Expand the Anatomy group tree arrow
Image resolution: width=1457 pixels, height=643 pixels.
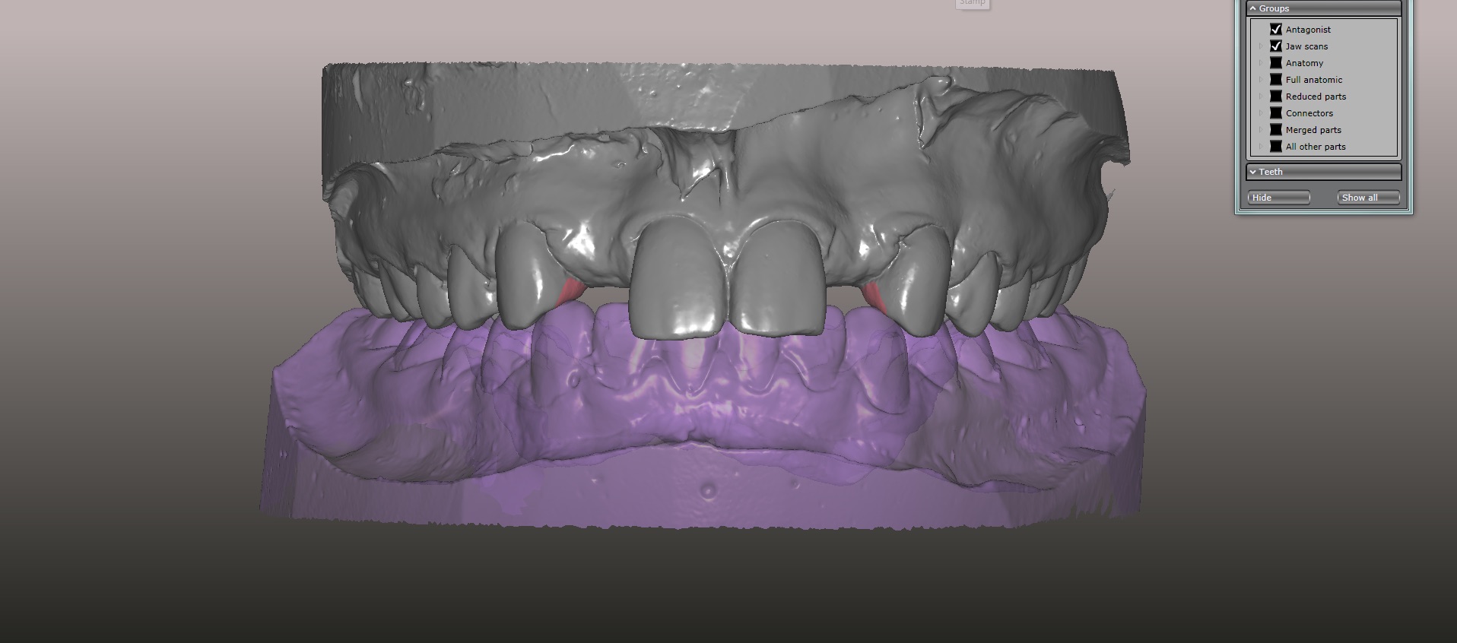pyautogui.click(x=1261, y=63)
